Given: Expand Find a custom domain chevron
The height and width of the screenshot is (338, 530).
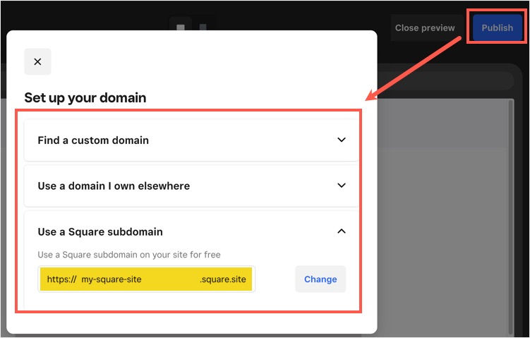Looking at the screenshot, I should (342, 140).
